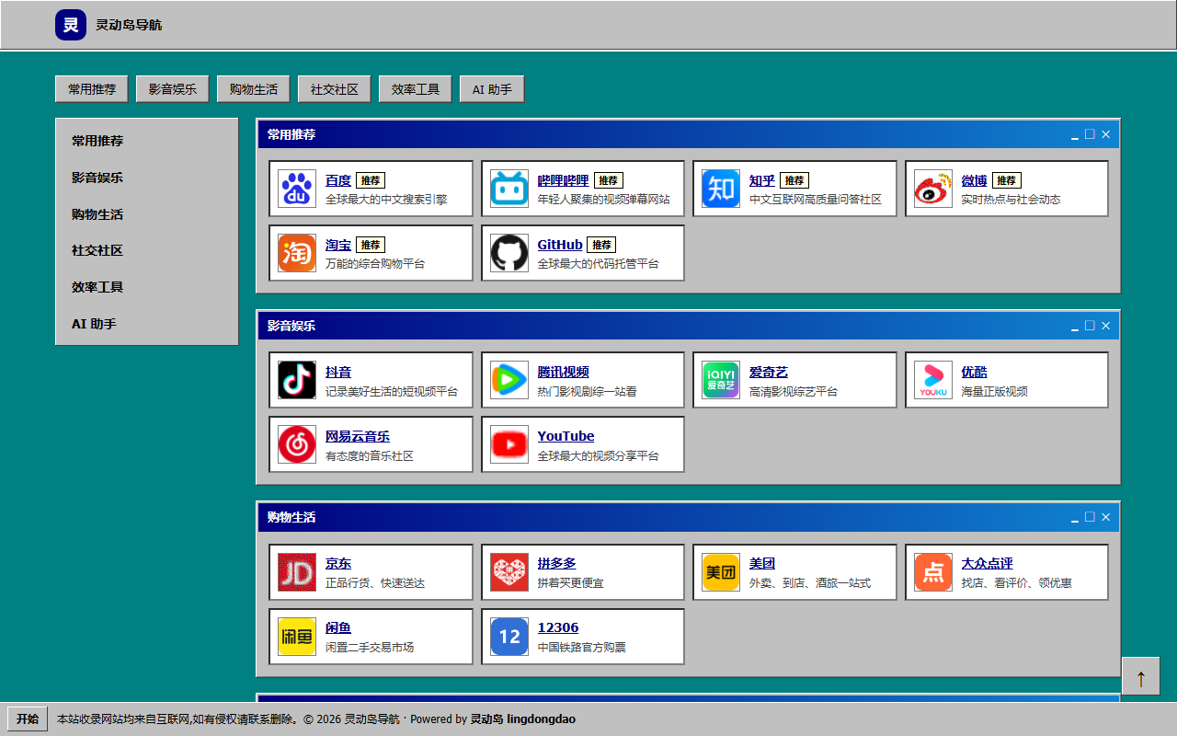
Task: Open the 哔哩哔哩 link
Action: coord(563,180)
